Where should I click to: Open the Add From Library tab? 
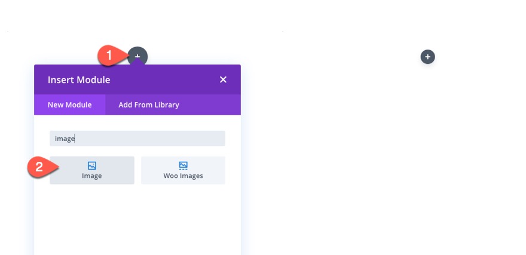(x=149, y=105)
